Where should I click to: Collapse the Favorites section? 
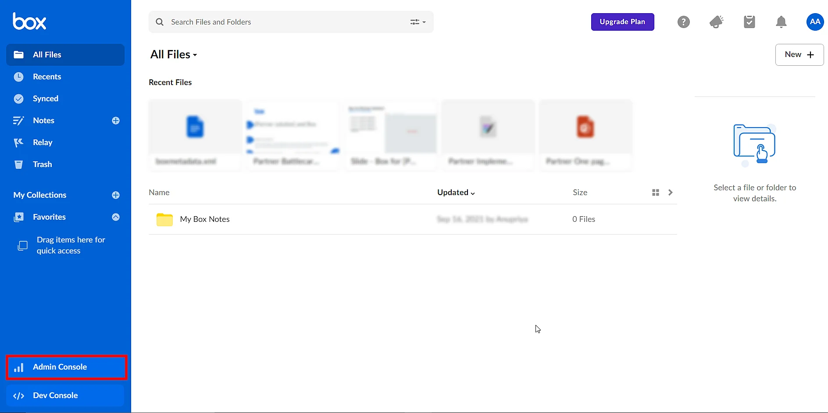point(115,217)
